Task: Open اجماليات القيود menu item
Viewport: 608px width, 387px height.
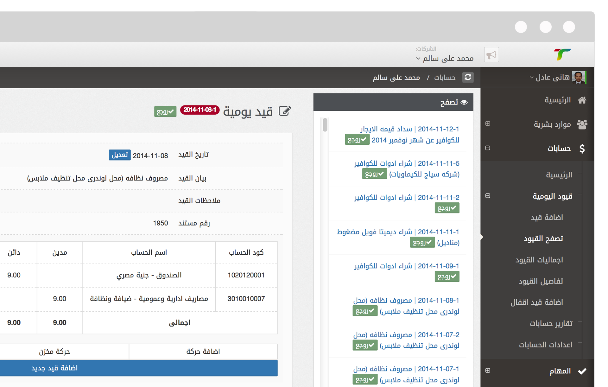Action: coord(539,260)
